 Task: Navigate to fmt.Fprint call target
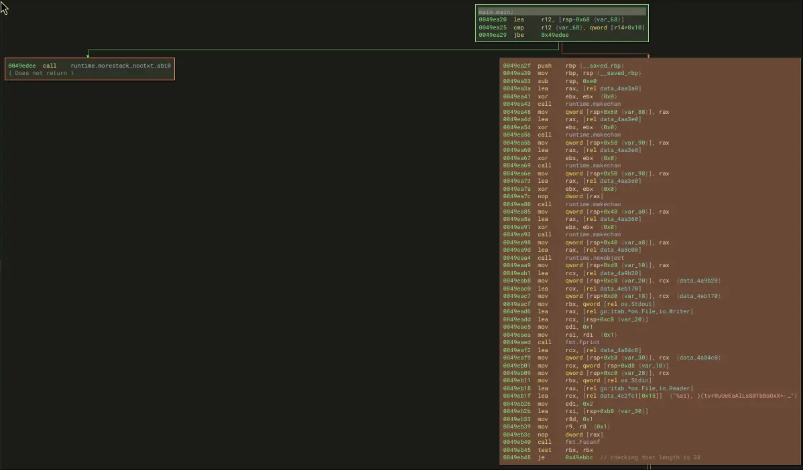tap(581, 342)
